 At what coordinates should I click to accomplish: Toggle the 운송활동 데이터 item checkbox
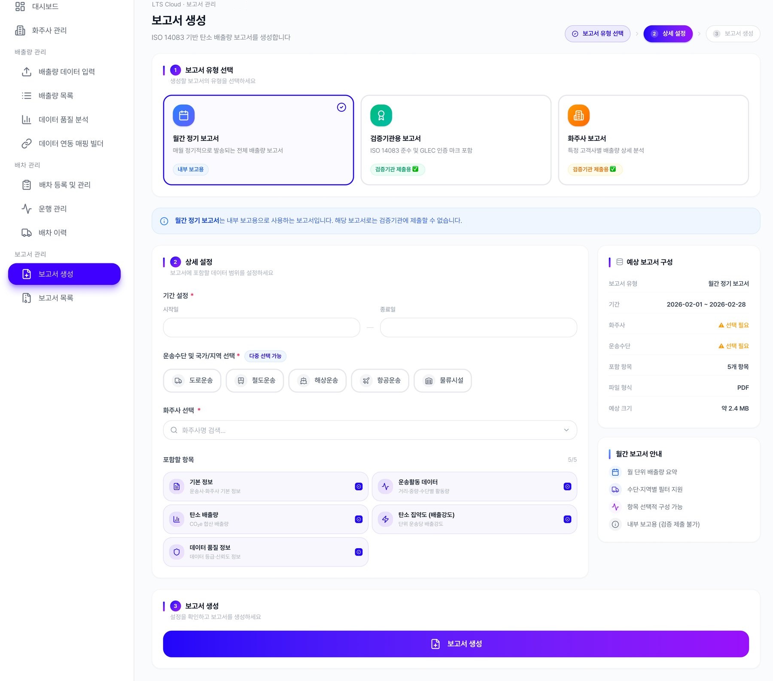tap(568, 487)
